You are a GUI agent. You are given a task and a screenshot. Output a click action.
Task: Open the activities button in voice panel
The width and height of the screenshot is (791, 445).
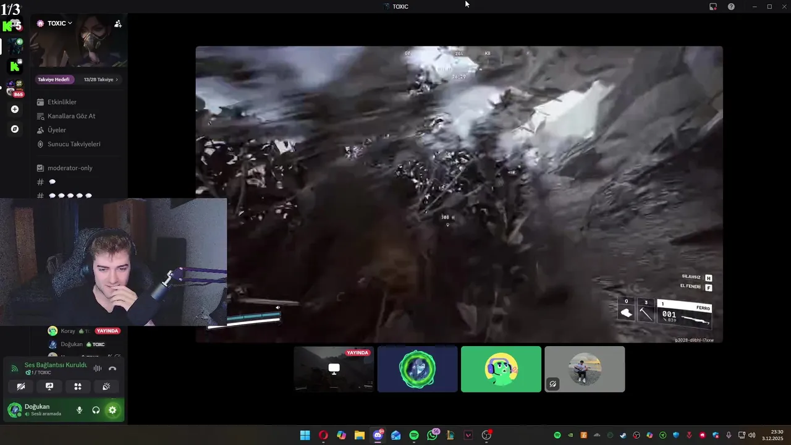tap(78, 386)
